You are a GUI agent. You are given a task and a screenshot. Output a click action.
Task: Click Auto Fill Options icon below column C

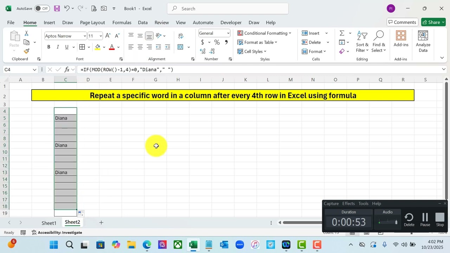point(81,213)
